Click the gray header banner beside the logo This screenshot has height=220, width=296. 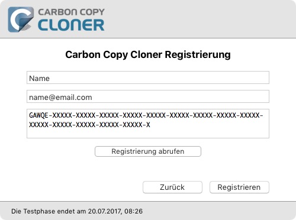coord(197,19)
